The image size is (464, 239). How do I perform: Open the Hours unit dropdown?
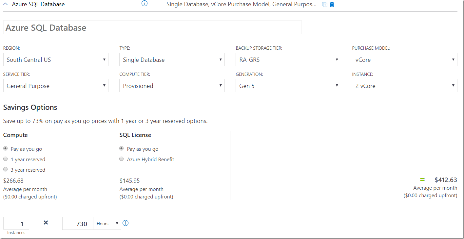point(107,224)
